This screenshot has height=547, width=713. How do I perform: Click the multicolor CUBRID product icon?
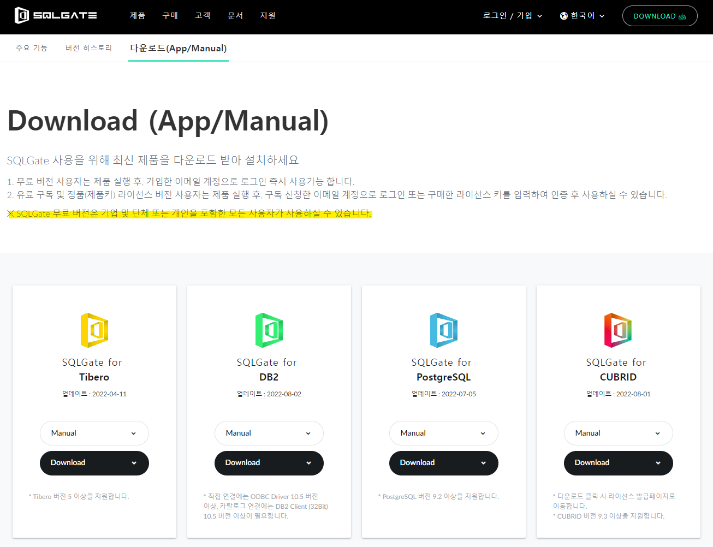point(618,330)
